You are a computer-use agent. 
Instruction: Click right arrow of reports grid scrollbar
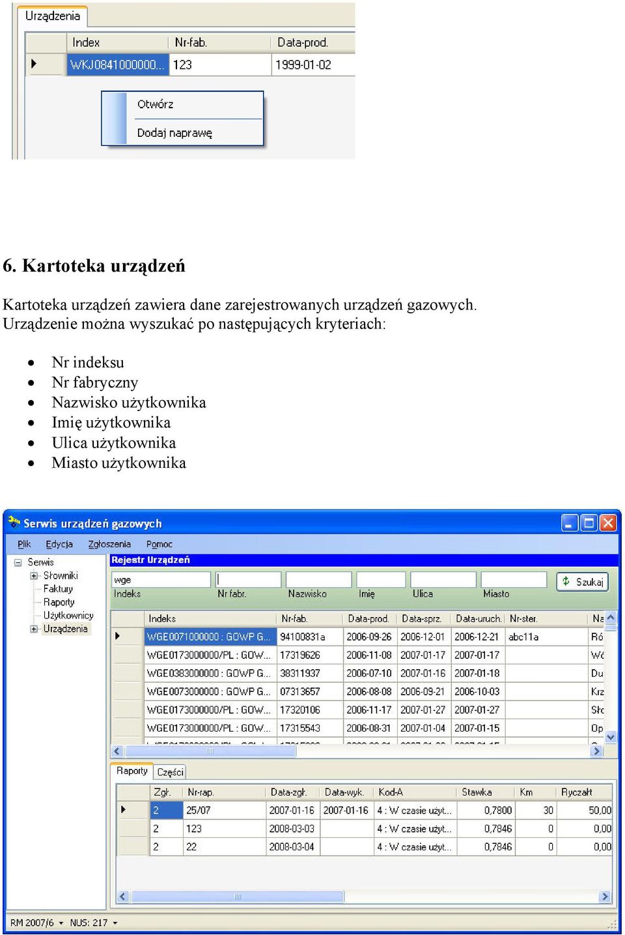(x=605, y=897)
